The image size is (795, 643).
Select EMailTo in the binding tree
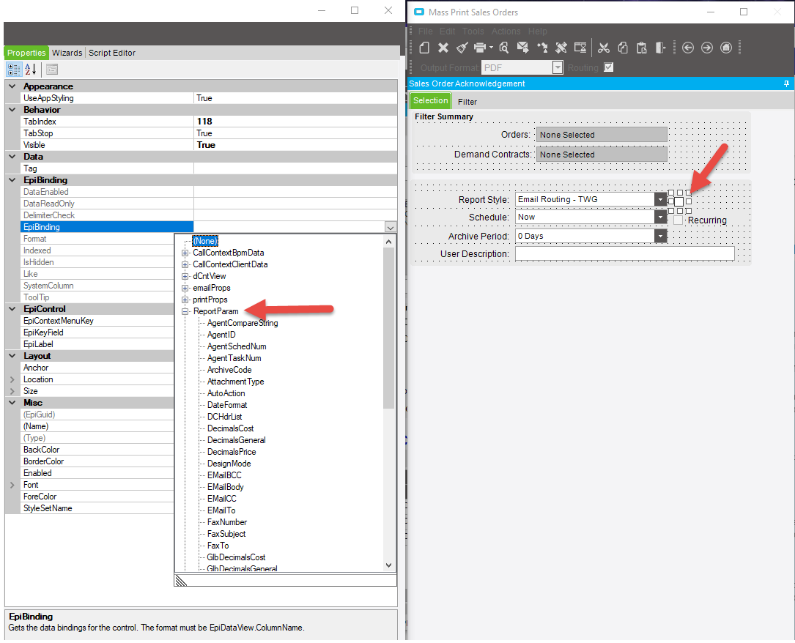click(x=221, y=510)
